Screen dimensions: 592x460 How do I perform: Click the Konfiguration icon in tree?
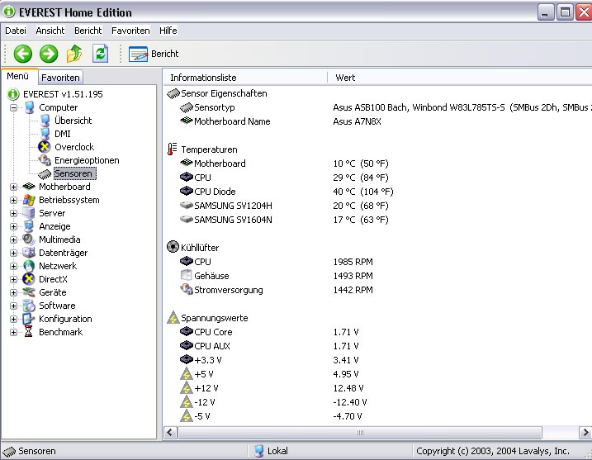pos(29,319)
